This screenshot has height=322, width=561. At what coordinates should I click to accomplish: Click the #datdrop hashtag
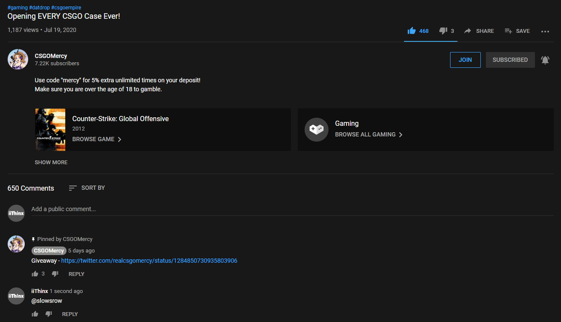(39, 8)
